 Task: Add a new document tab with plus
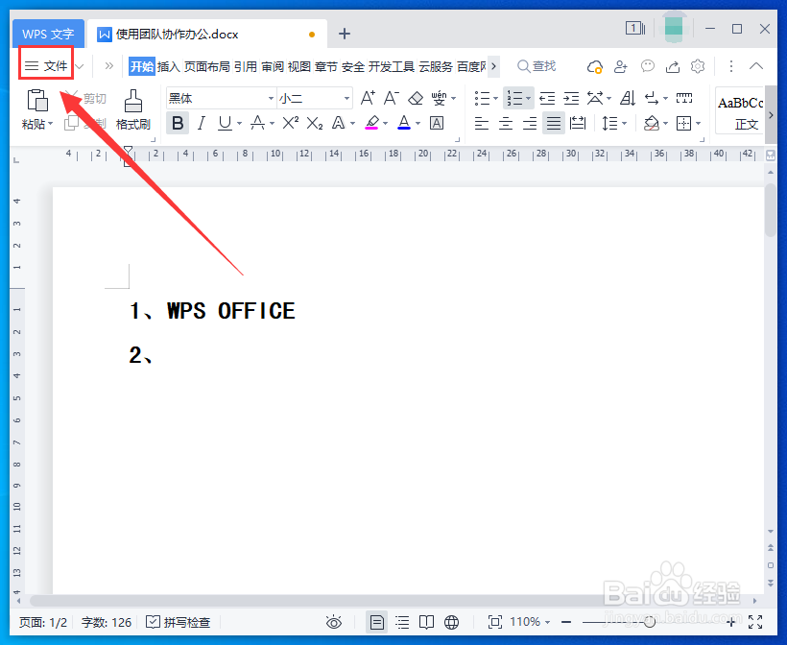345,34
